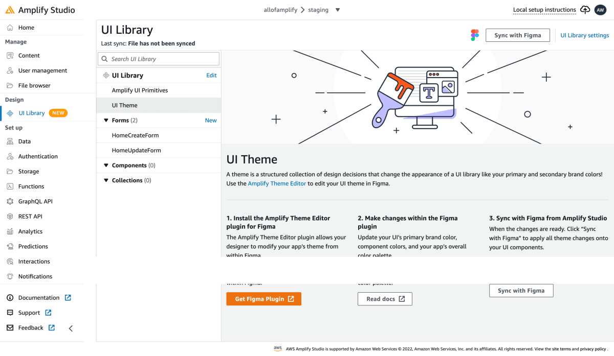Click the Storage folder icon
614x356 pixels.
[x=10, y=172]
